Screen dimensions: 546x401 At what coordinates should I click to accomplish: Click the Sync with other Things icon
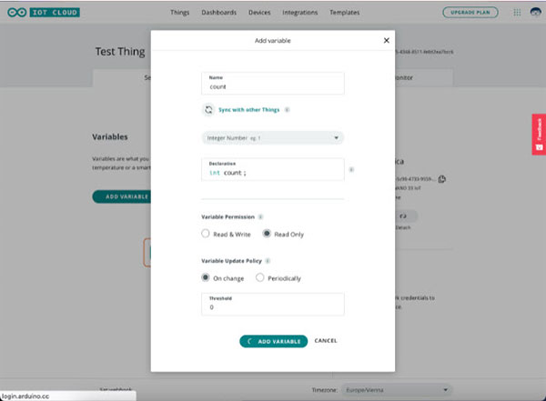[x=208, y=109]
